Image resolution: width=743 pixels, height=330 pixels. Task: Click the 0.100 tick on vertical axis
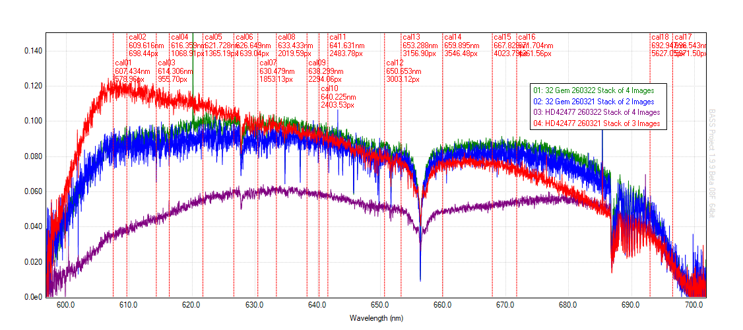tap(33, 121)
